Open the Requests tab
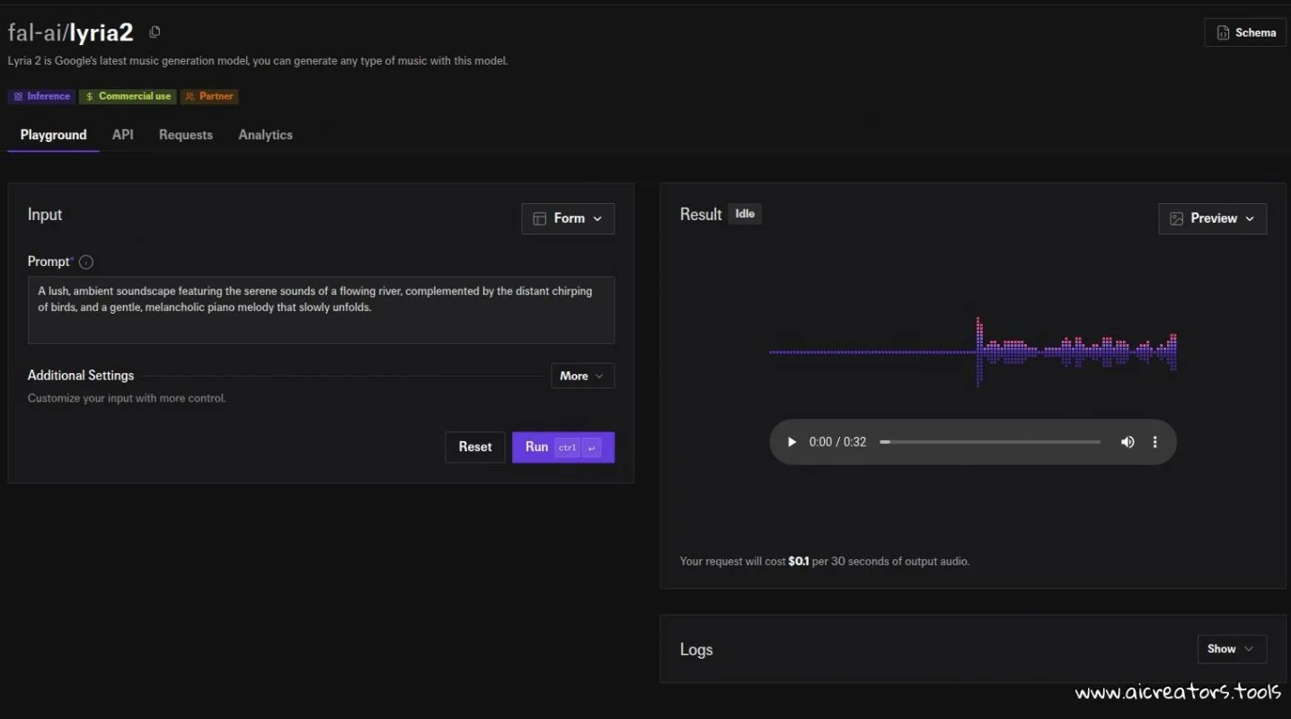1291x719 pixels. point(186,135)
